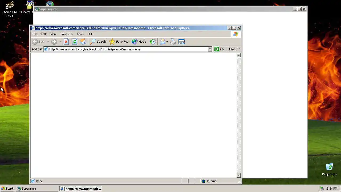Open the Favorites menu in menu bar
341x192 pixels.
tap(66, 34)
